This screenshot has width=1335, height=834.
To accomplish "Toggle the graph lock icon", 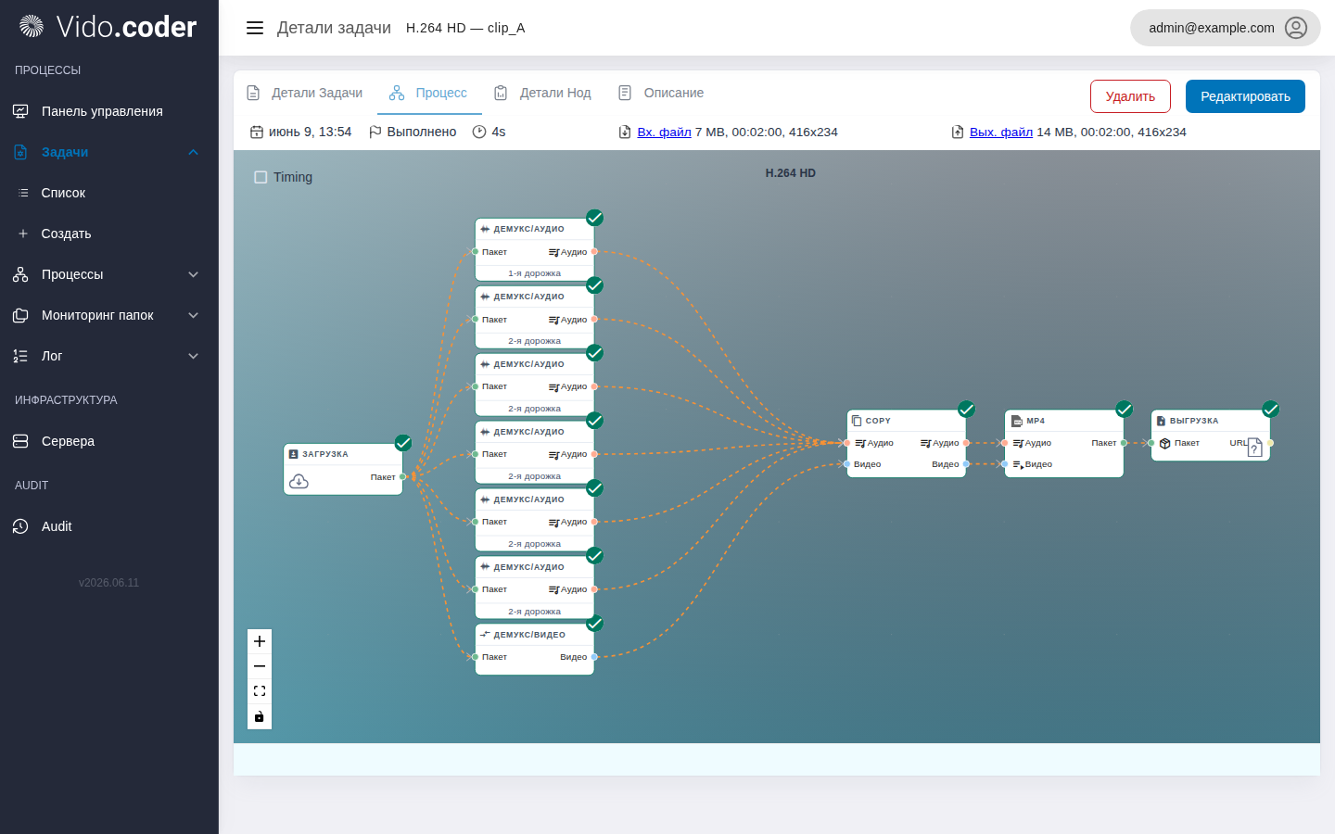I will [x=260, y=716].
